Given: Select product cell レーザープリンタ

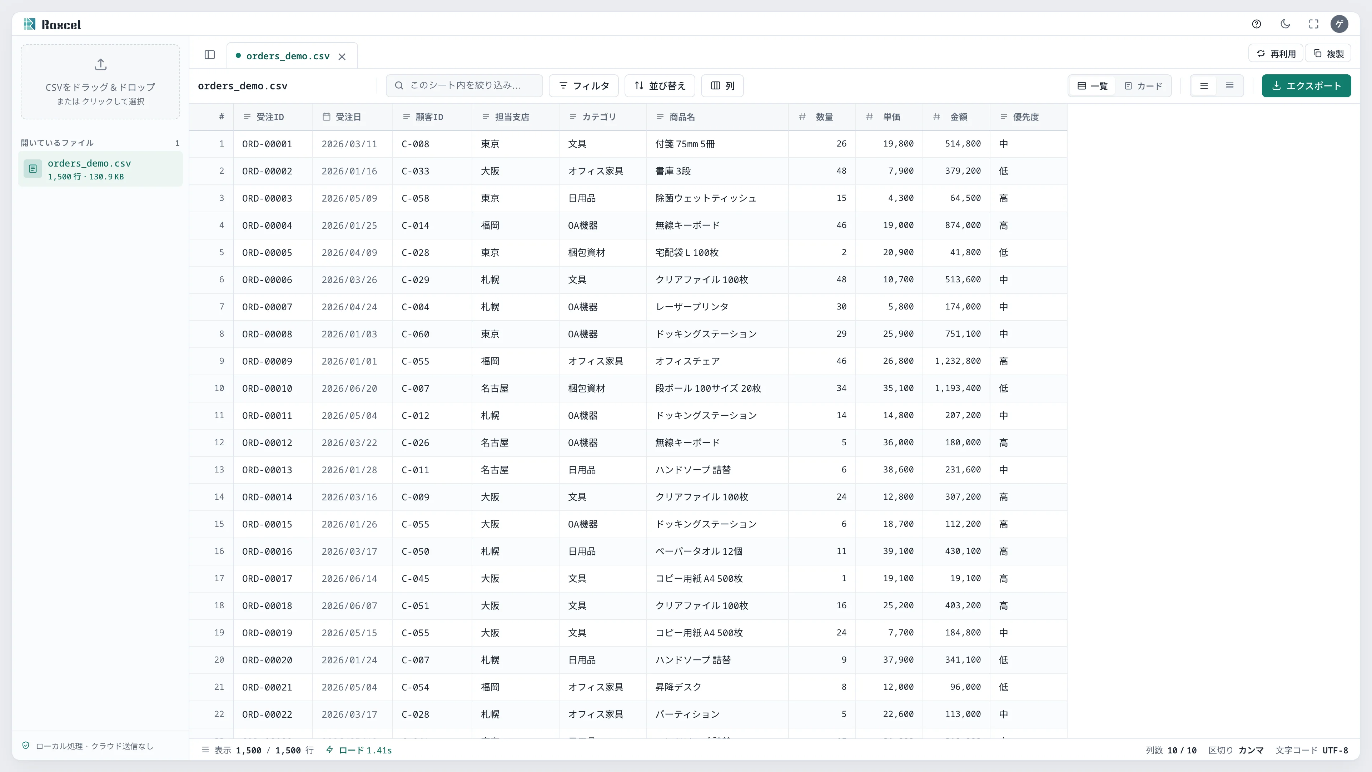Looking at the screenshot, I should tap(717, 307).
